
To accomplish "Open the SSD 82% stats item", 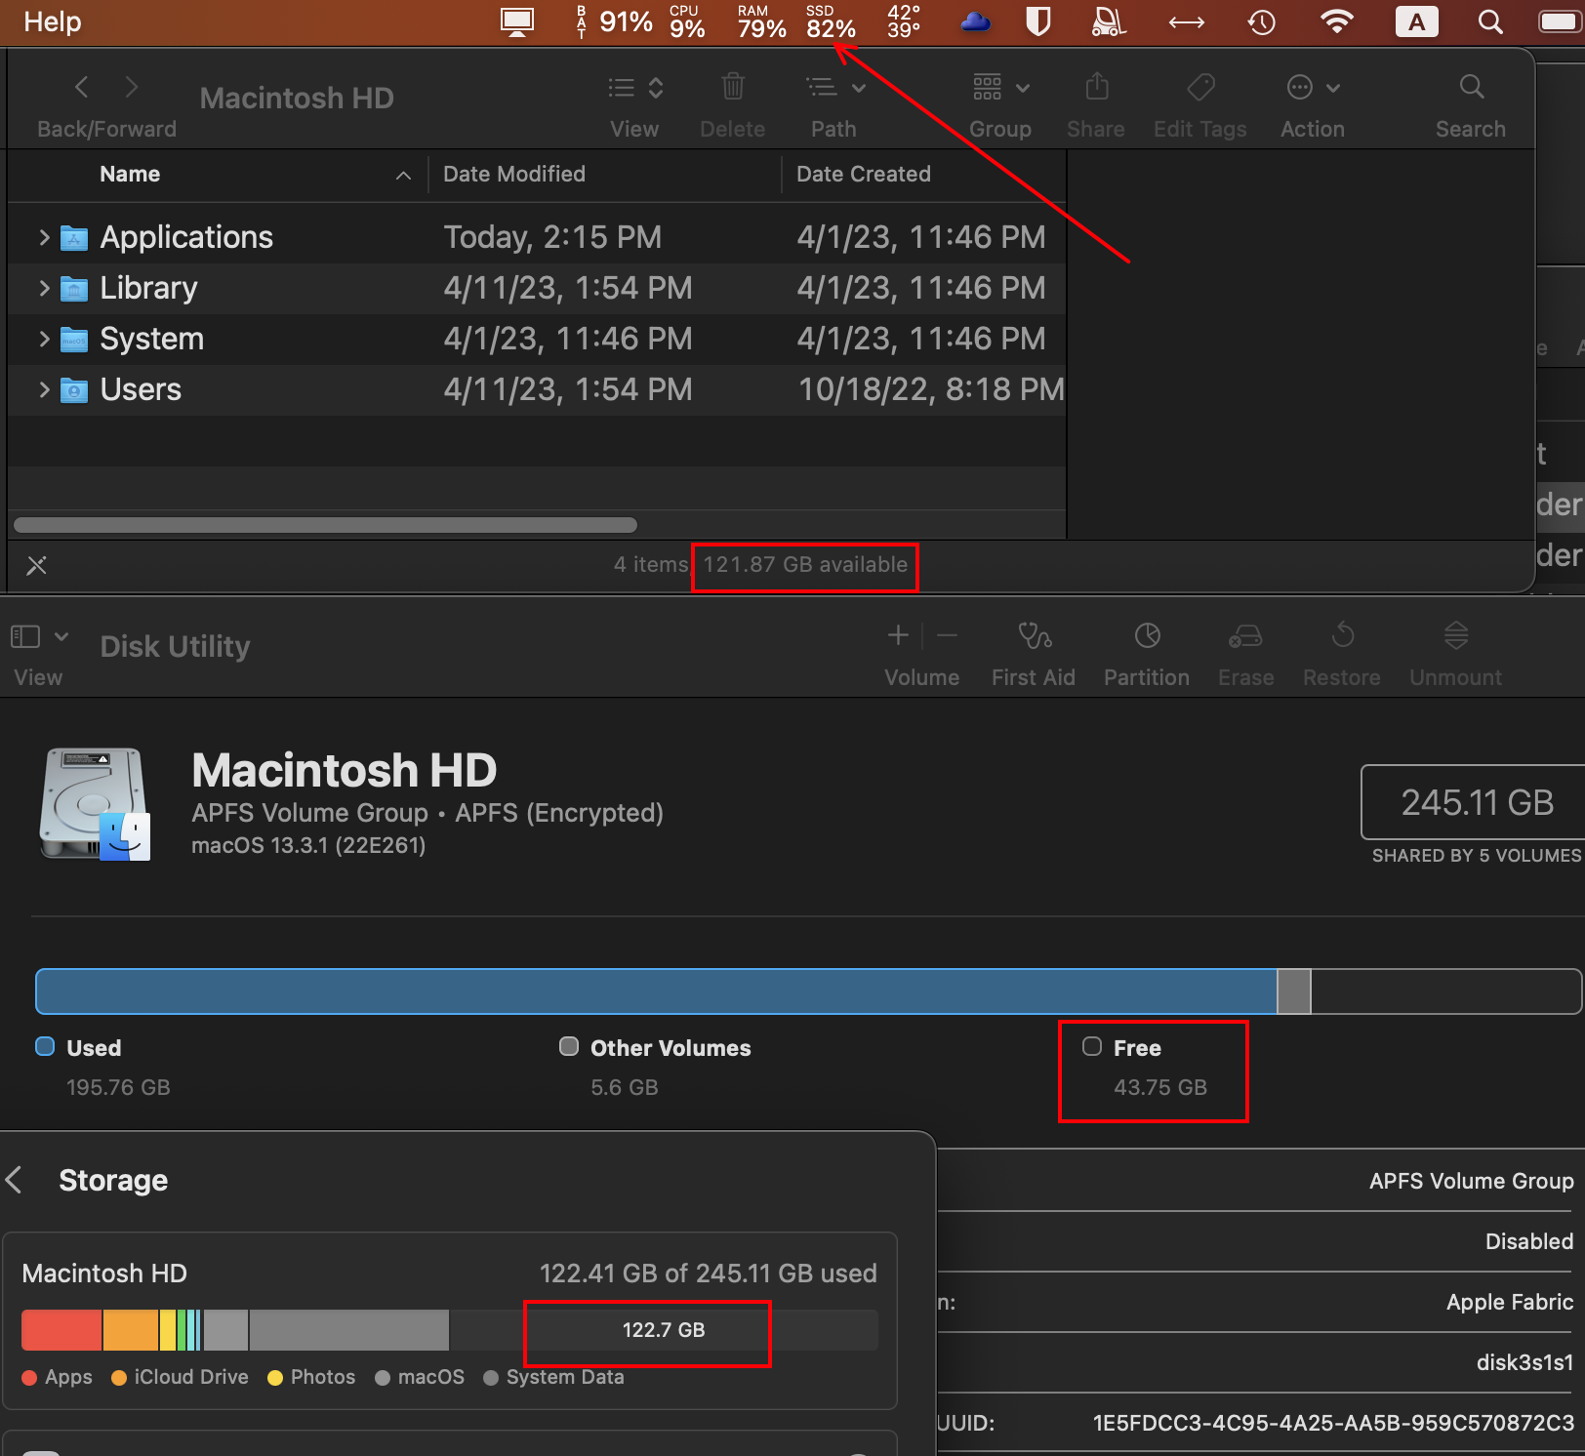I will [831, 21].
